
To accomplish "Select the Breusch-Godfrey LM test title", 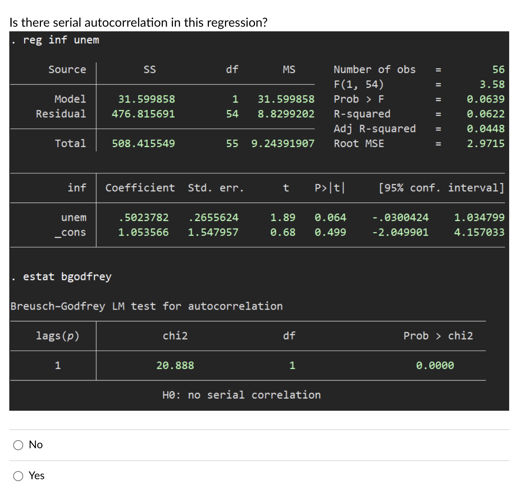I will pos(146,306).
